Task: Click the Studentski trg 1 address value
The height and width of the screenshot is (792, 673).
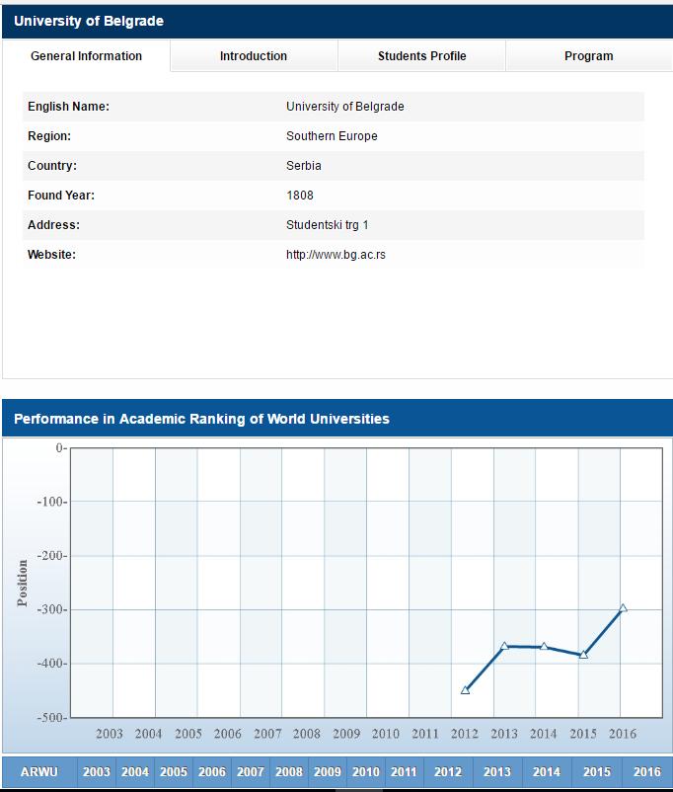Action: click(x=328, y=225)
